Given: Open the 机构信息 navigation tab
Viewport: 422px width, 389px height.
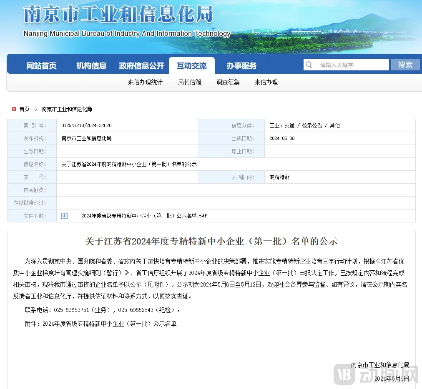Looking at the screenshot, I should [91, 66].
